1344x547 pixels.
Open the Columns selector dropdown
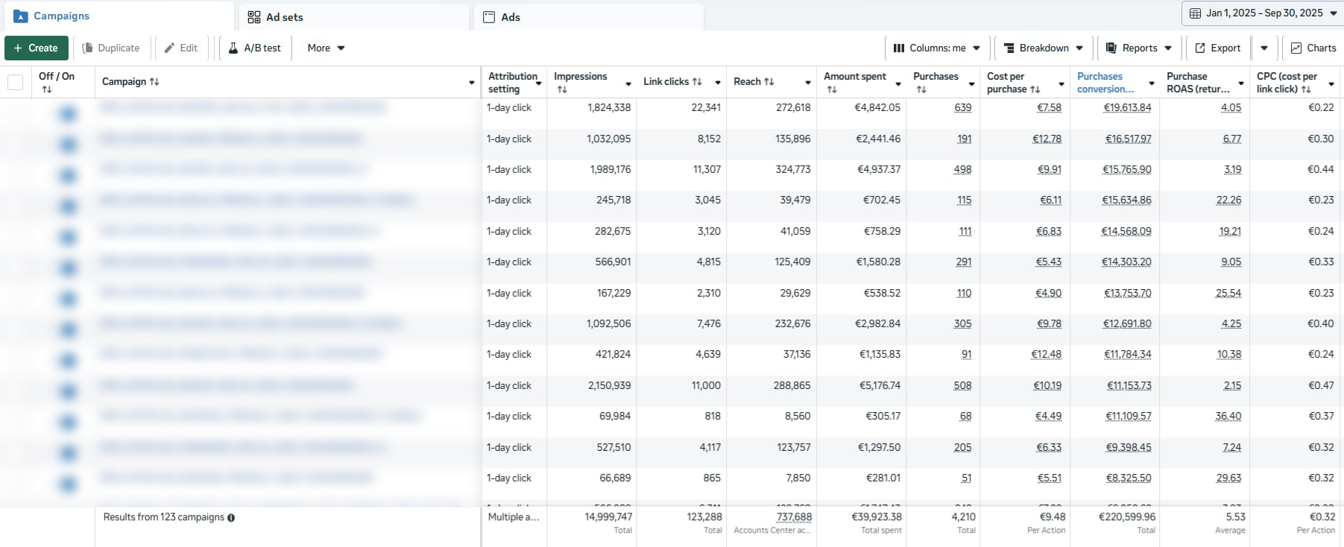pyautogui.click(x=937, y=48)
